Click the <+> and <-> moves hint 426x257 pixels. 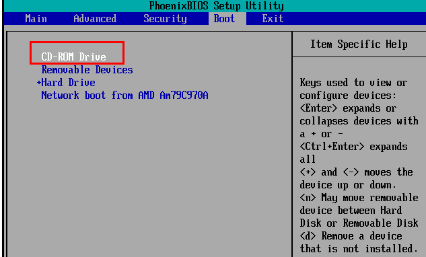(x=356, y=172)
